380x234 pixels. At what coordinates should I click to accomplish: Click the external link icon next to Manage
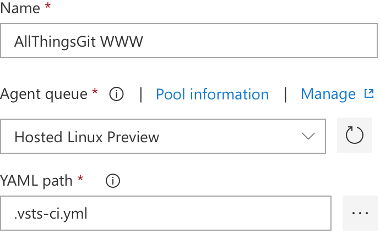[369, 93]
